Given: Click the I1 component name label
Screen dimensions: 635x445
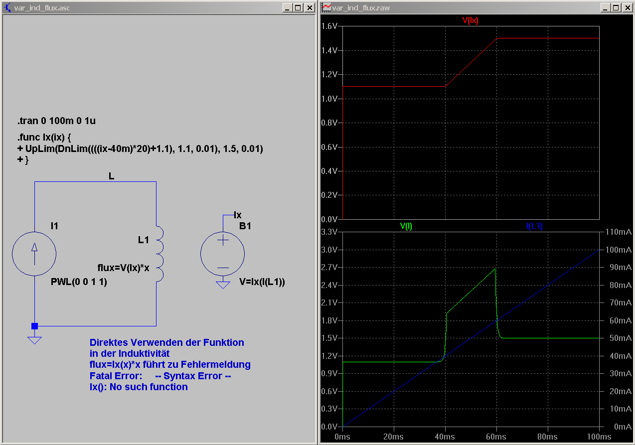Looking at the screenshot, I should point(54,226).
